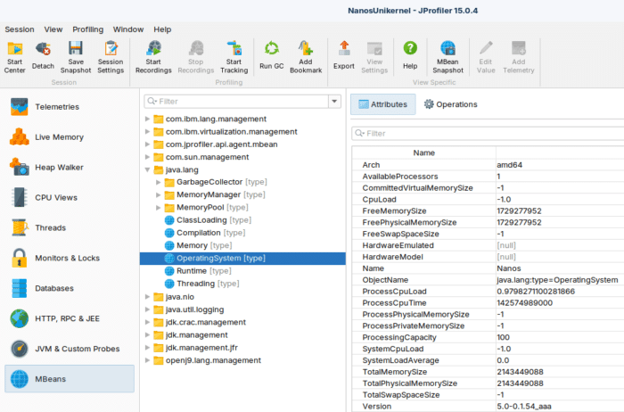The width and height of the screenshot is (624, 412).
Task: Expand the GarbageCollector node
Action: pyautogui.click(x=159, y=182)
